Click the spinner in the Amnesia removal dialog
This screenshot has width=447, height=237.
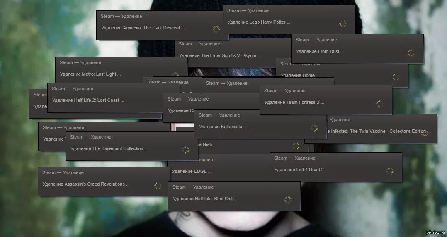[216, 29]
